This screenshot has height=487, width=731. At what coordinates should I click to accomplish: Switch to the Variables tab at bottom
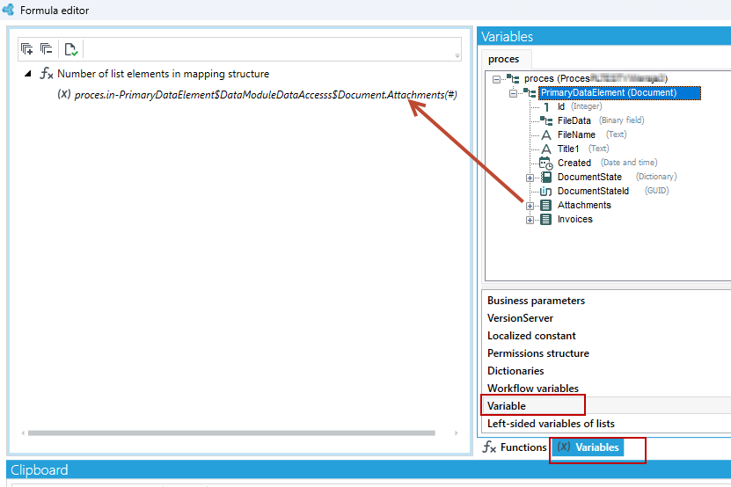pyautogui.click(x=588, y=447)
